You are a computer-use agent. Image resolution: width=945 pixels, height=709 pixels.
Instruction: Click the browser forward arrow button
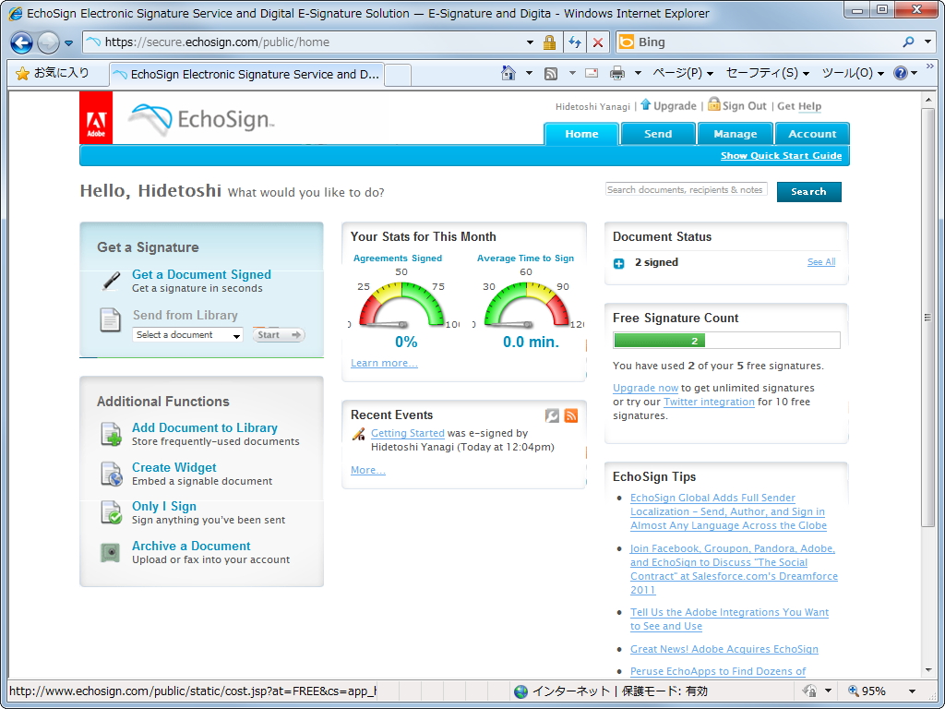coord(48,42)
